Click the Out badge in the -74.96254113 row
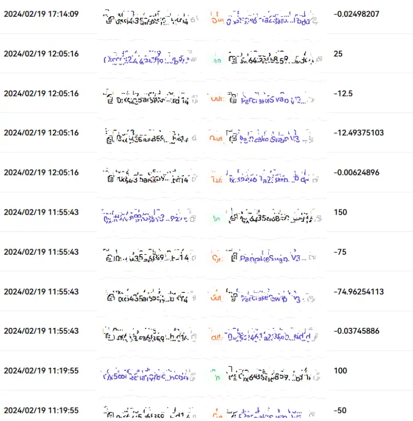This screenshot has width=413, height=421. point(217,298)
